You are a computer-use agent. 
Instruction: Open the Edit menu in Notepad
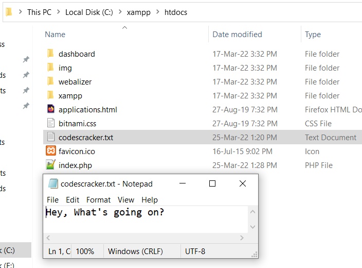73,200
